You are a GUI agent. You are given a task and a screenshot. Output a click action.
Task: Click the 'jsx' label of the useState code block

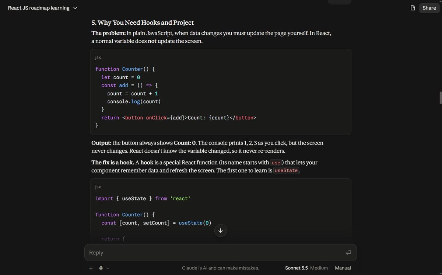click(98, 187)
